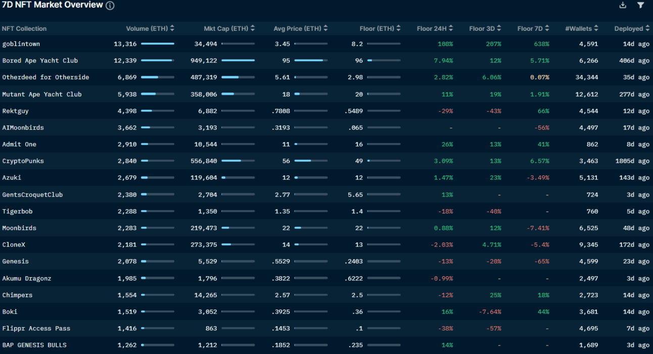Select the Admit One row name
Image resolution: width=653 pixels, height=354 pixels.
pyautogui.click(x=19, y=144)
